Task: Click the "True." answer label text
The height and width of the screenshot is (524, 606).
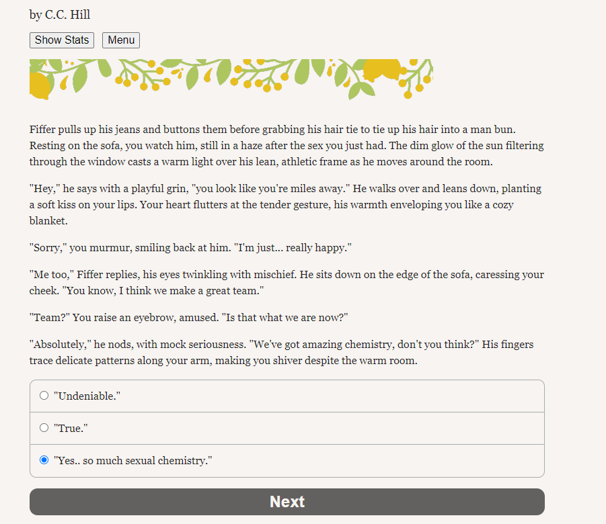Action: pyautogui.click(x=71, y=428)
